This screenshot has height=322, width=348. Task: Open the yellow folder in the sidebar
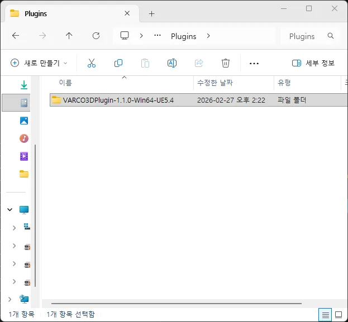click(24, 174)
